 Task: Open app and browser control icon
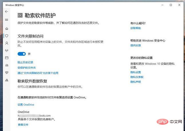7,58
